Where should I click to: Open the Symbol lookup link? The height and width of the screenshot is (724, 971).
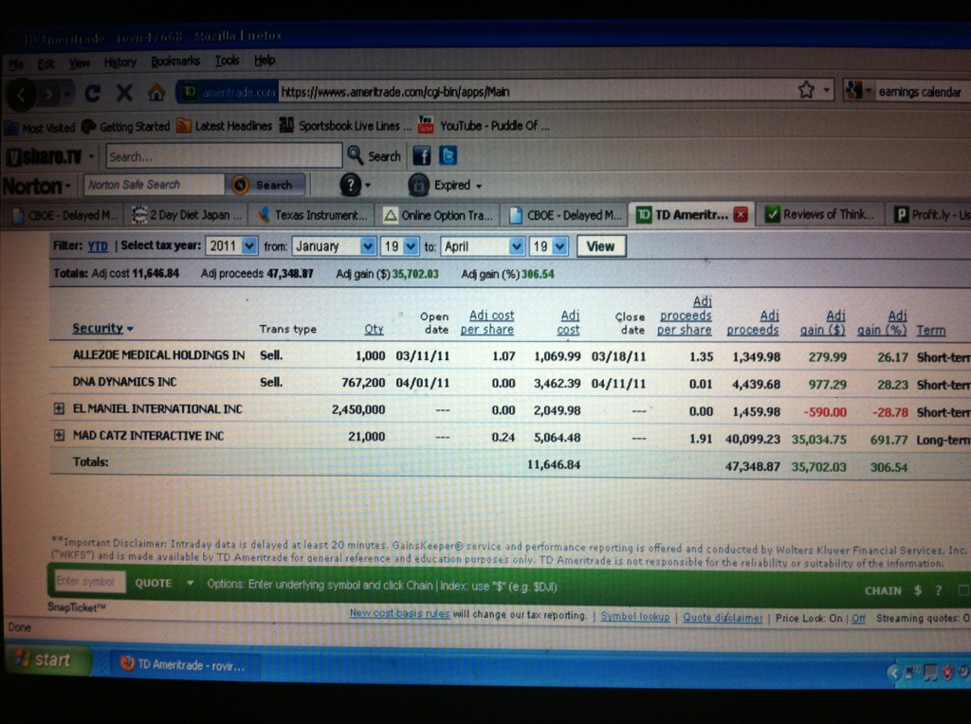(x=634, y=616)
